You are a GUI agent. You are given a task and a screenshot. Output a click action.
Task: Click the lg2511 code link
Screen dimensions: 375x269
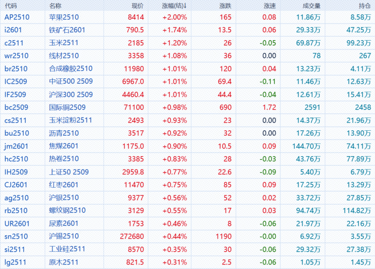click(x=15, y=262)
